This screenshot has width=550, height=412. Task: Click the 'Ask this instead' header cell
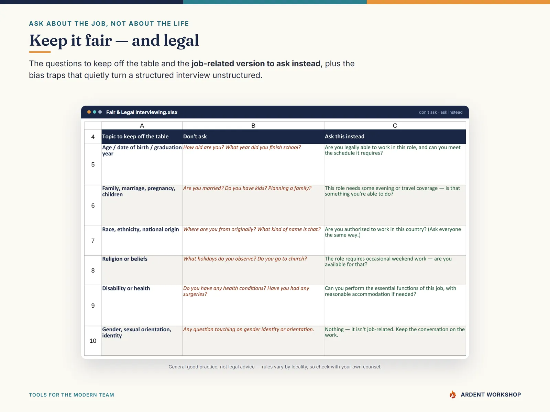click(395, 137)
